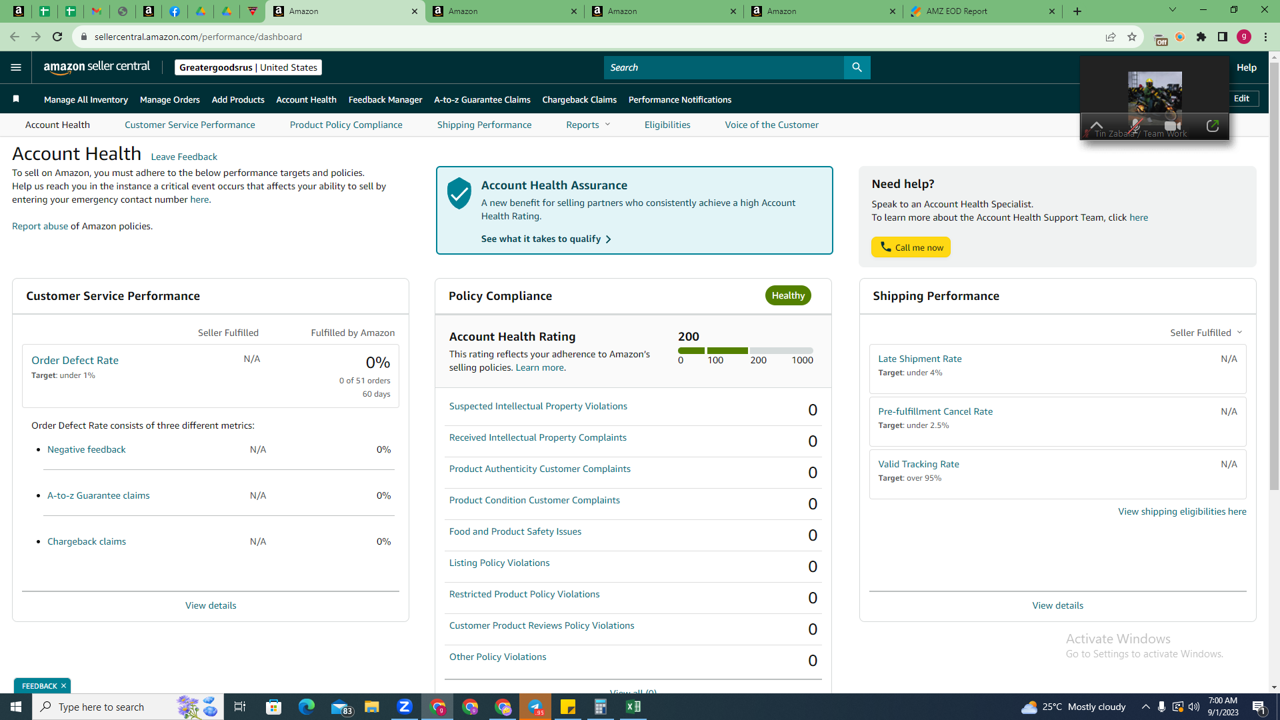Expand the Reports dropdown menu
1280x720 pixels.
click(x=588, y=125)
